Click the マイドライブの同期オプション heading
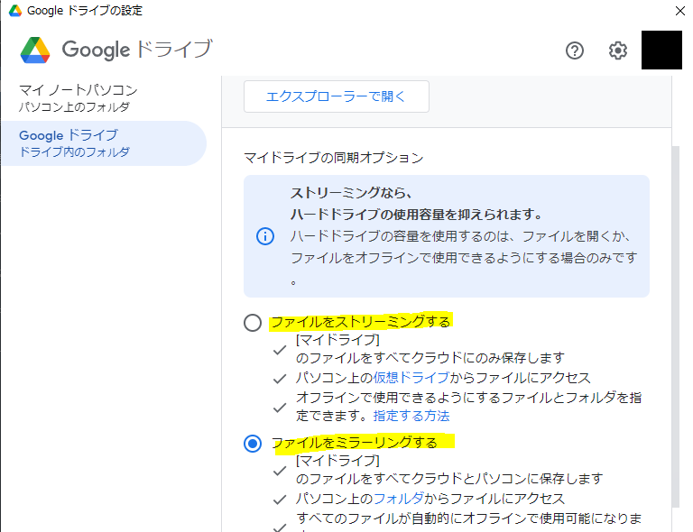 pos(334,158)
